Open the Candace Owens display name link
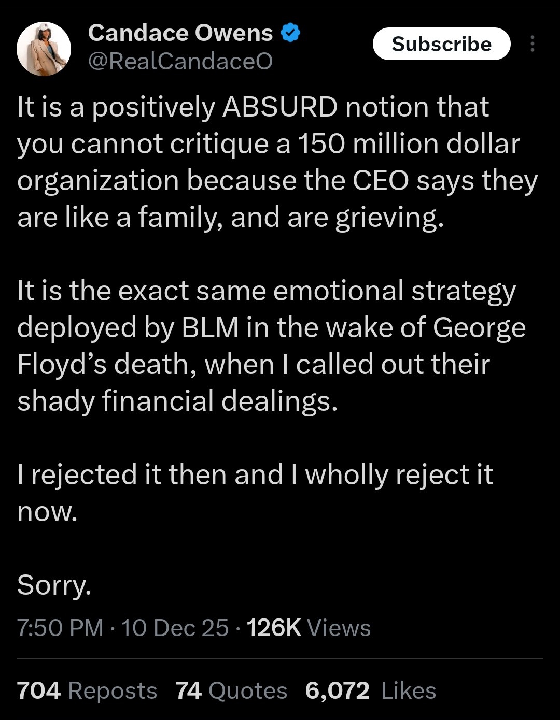 180,34
